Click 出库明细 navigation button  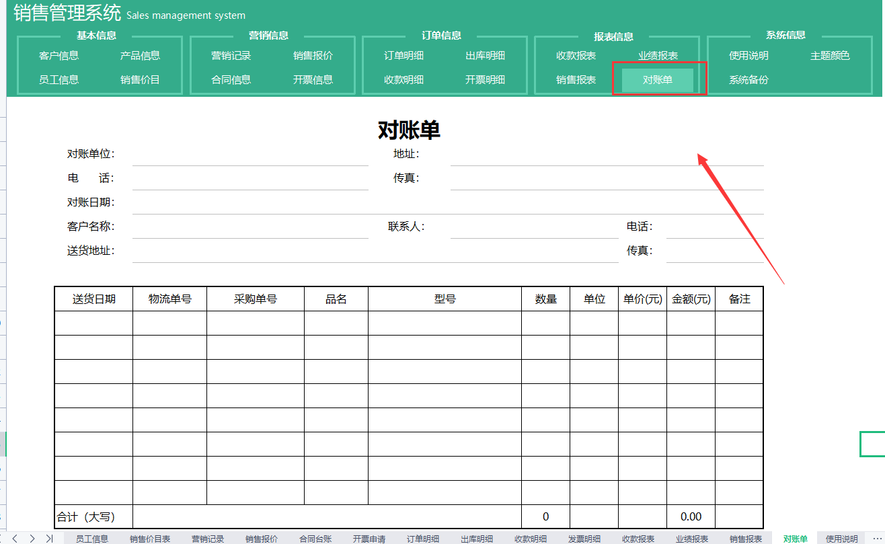pyautogui.click(x=486, y=56)
